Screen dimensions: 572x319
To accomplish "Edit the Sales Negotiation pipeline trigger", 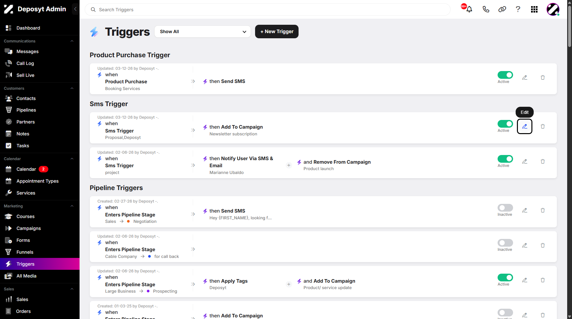I will 525,210.
